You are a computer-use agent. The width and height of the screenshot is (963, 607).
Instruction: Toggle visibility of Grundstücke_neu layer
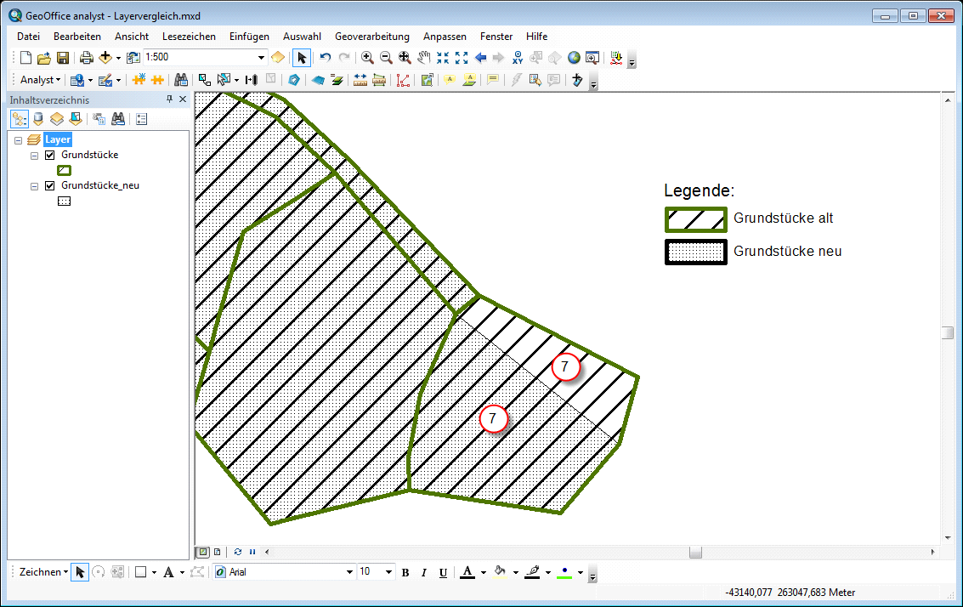(x=49, y=186)
